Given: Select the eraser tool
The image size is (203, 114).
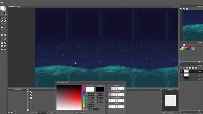Looking at the screenshot, I should [x=5, y=21].
